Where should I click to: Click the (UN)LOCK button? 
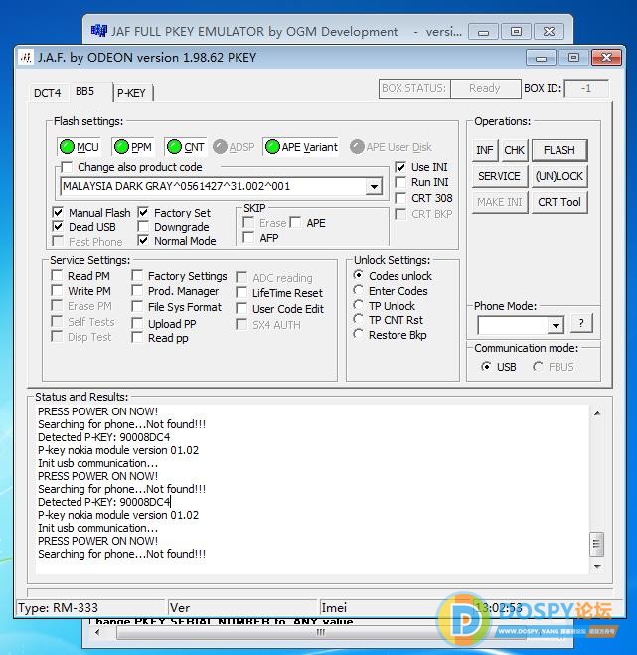[559, 176]
